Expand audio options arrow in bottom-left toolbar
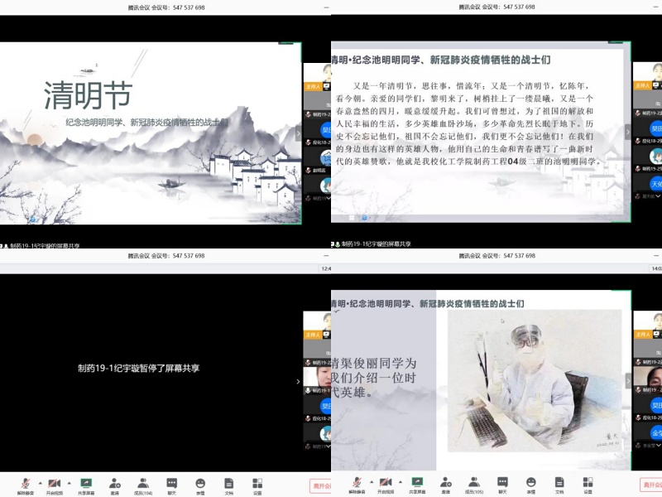The width and height of the screenshot is (662, 497). 40,481
